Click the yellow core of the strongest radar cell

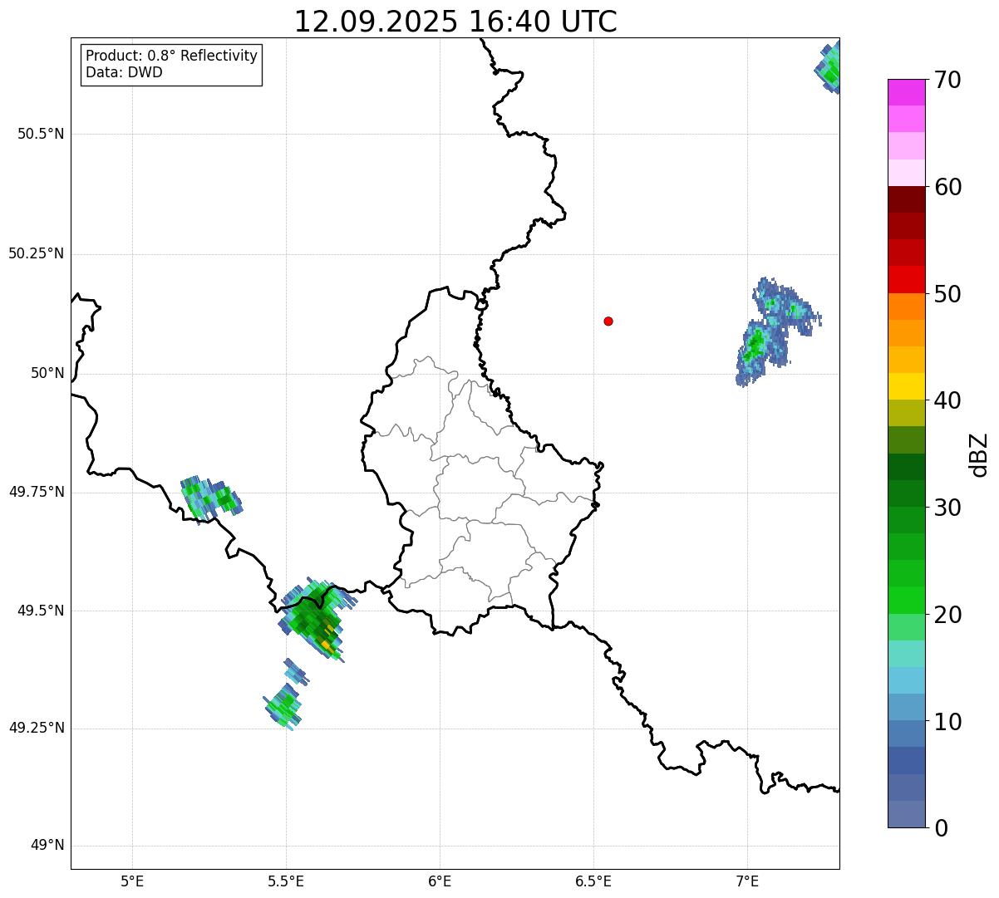[x=327, y=644]
